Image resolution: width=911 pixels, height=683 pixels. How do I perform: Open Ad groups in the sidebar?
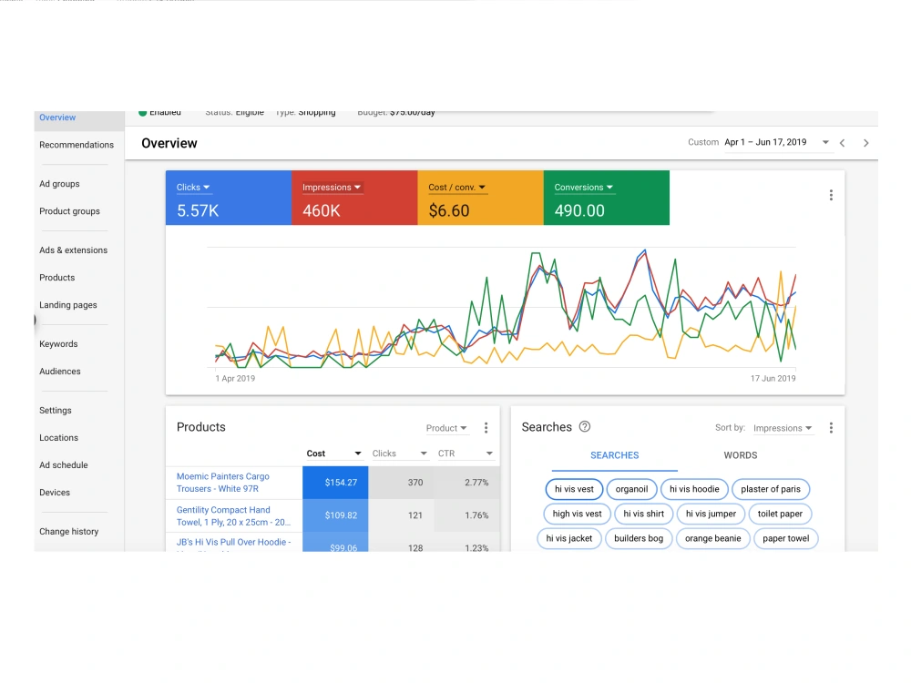(x=59, y=184)
